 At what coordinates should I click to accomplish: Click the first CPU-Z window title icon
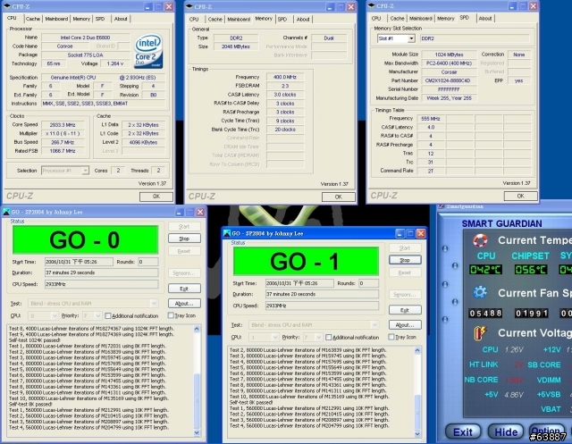7,6
